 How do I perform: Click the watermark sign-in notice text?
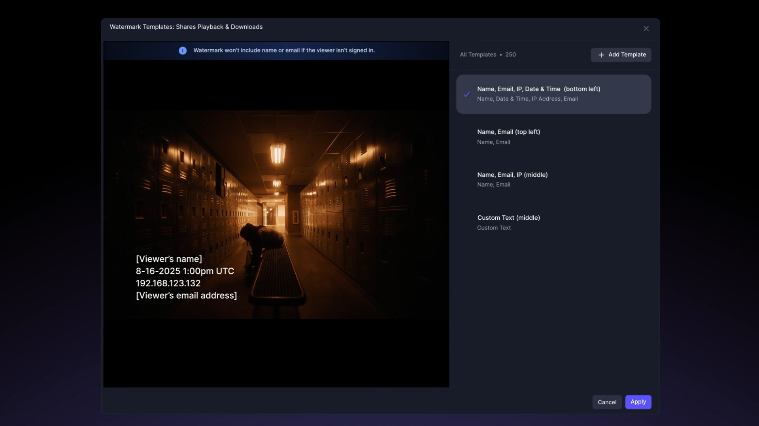tap(284, 50)
